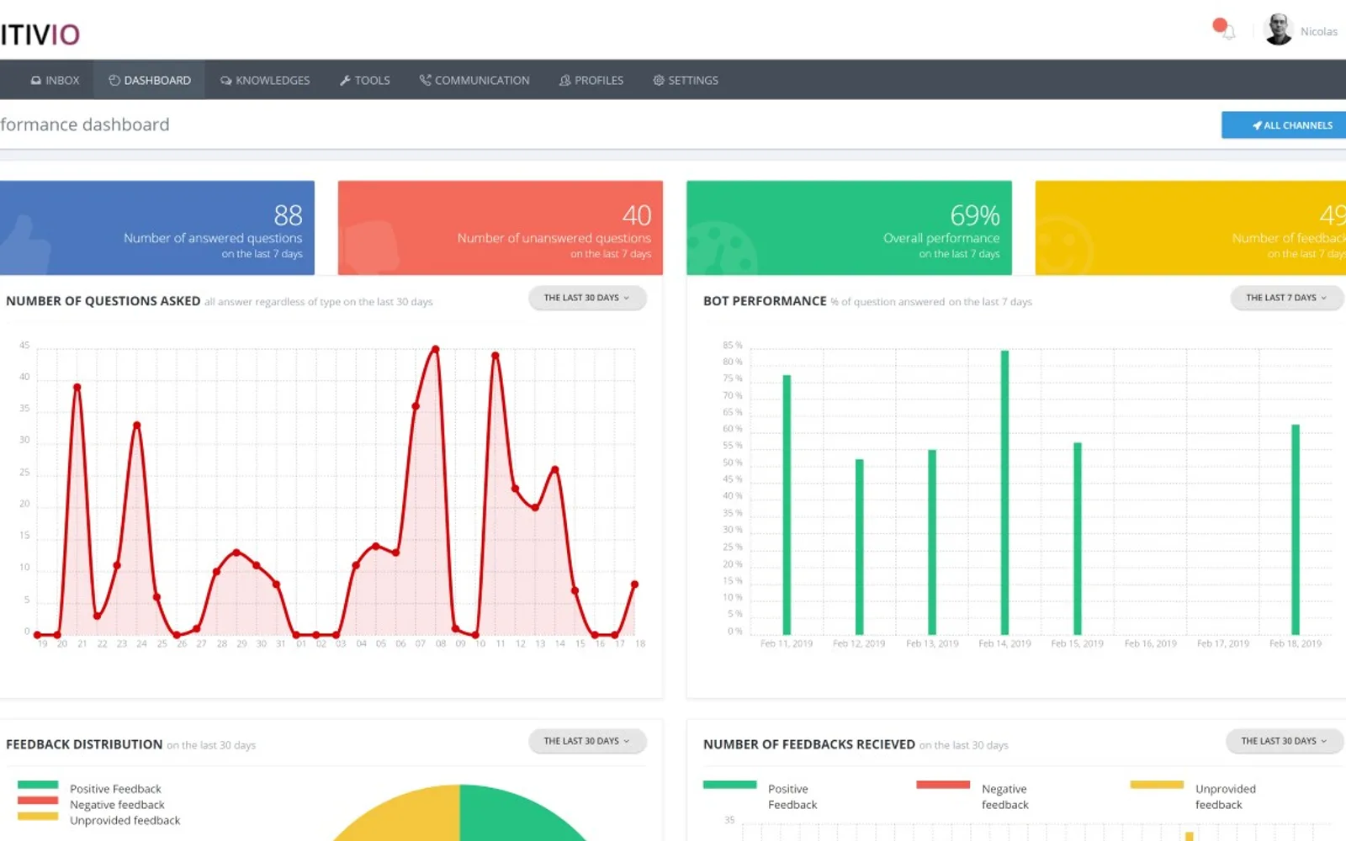Expand Last 30 Days dropdown for Feedback Distribution

click(587, 741)
